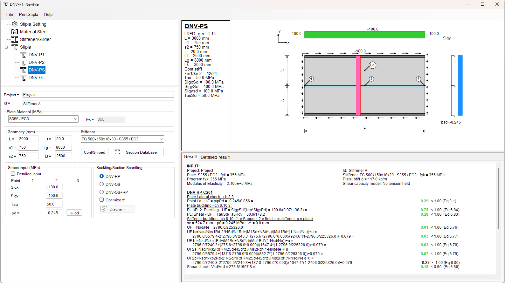Open the PrintStipla menu
The image size is (505, 283).
pyautogui.click(x=28, y=14)
